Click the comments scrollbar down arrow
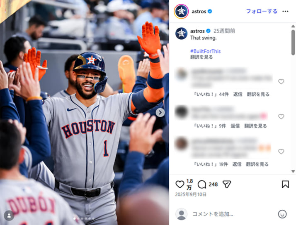 pyautogui.click(x=293, y=171)
